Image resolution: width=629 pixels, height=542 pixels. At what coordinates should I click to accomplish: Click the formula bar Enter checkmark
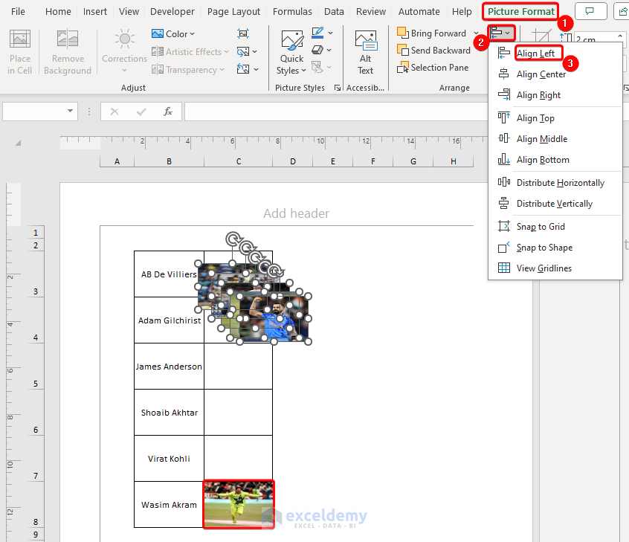[x=141, y=111]
